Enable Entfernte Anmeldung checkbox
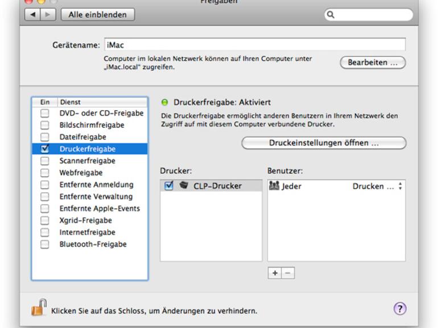This screenshot has width=438, height=328. (45, 185)
